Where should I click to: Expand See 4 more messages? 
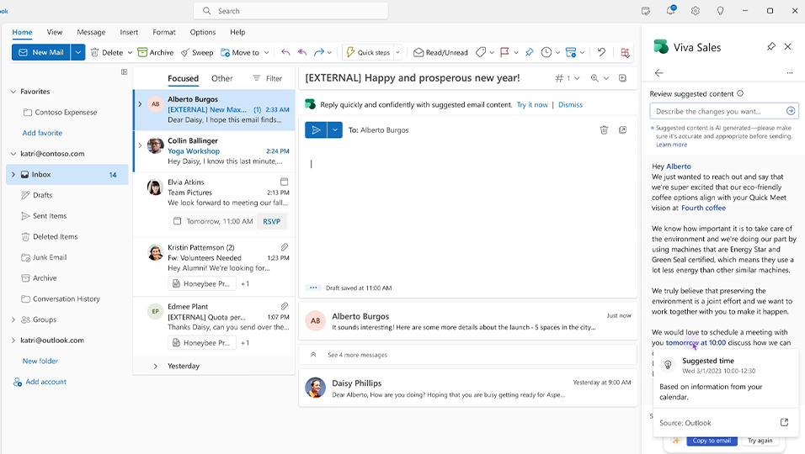tap(357, 355)
